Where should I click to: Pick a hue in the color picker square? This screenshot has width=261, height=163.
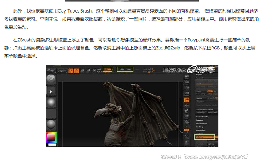[x=51, y=138]
